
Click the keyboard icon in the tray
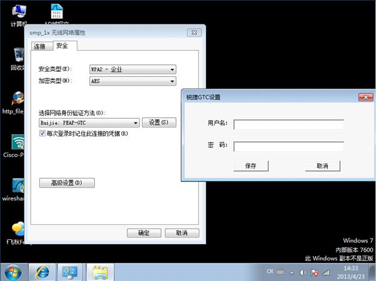click(280, 272)
